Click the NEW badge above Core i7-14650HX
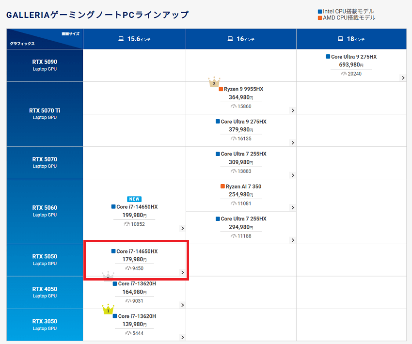412x344 pixels. click(x=134, y=199)
